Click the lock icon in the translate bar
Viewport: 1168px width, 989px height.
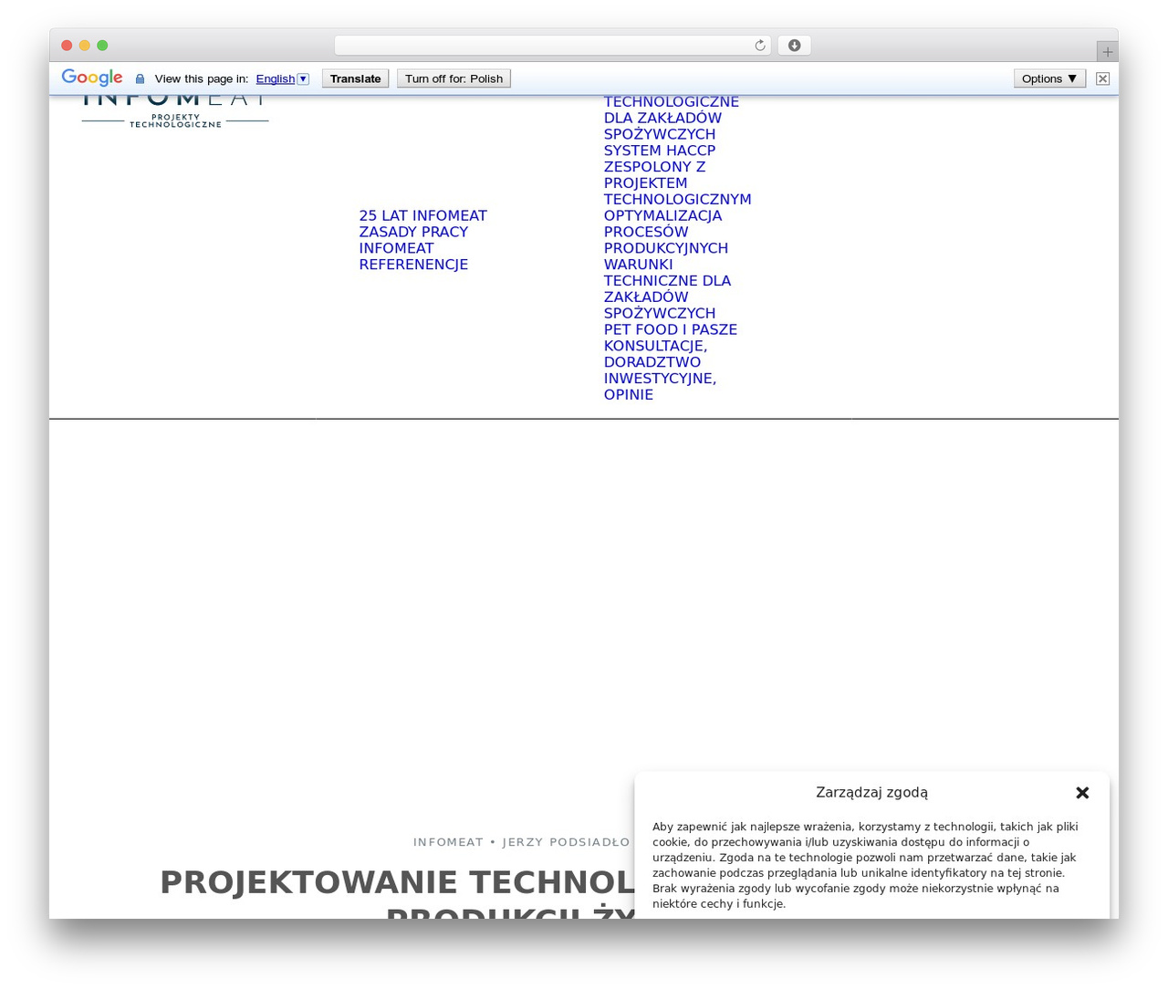(x=140, y=79)
